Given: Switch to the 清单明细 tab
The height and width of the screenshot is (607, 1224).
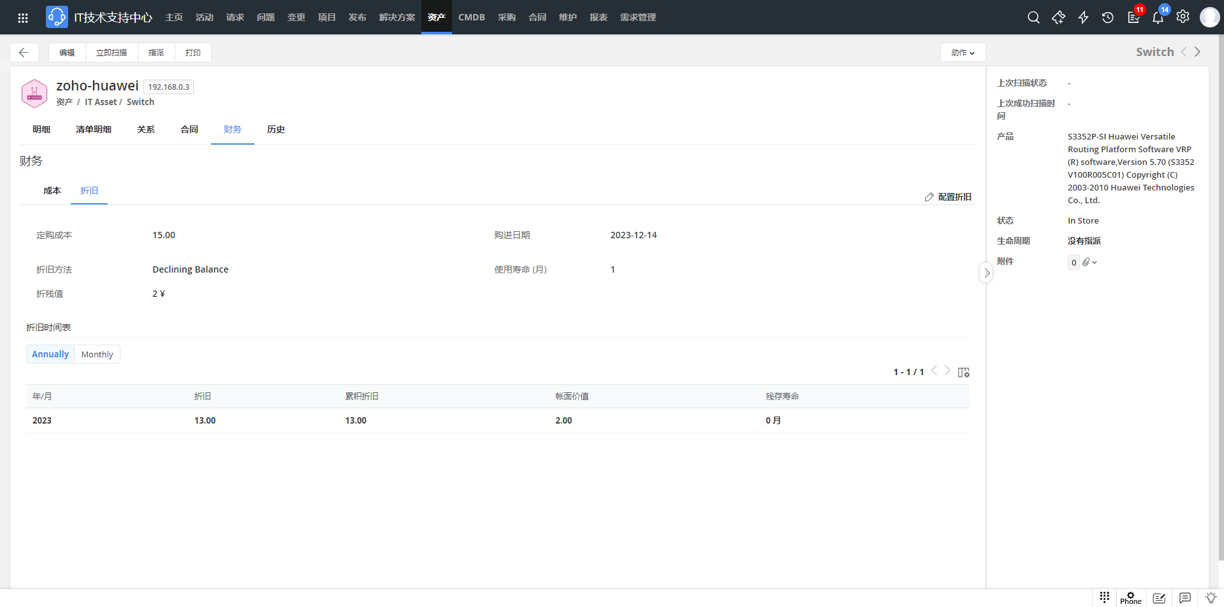Looking at the screenshot, I should click(94, 129).
